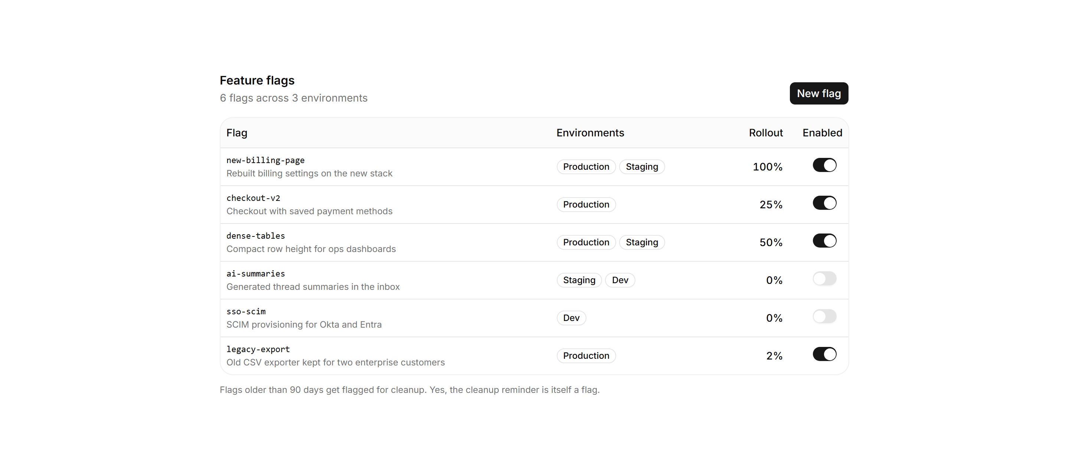Open the dense-tables flag name
The width and height of the screenshot is (1069, 467).
256,236
